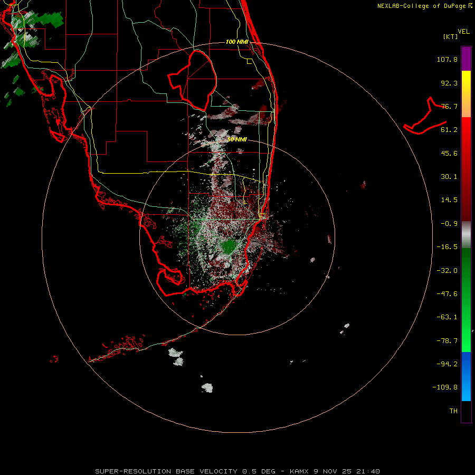Select the -0.9 scale value
Image resolution: width=475 pixels, height=475 pixels.
[x=449, y=224]
